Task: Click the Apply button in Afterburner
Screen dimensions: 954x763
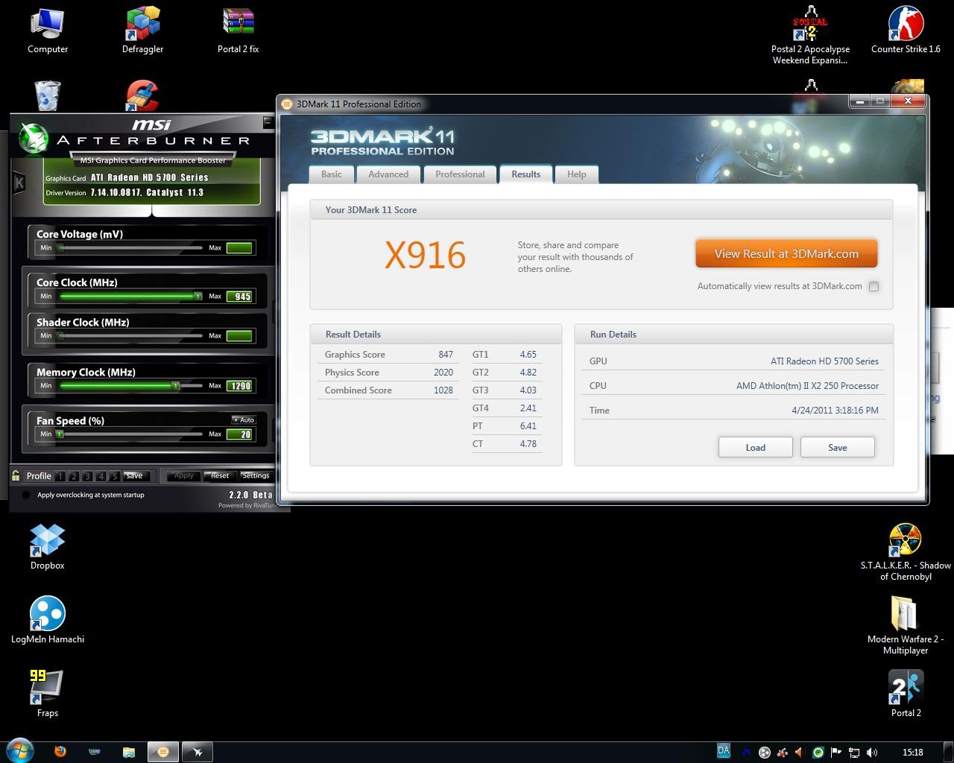Action: coord(183,475)
